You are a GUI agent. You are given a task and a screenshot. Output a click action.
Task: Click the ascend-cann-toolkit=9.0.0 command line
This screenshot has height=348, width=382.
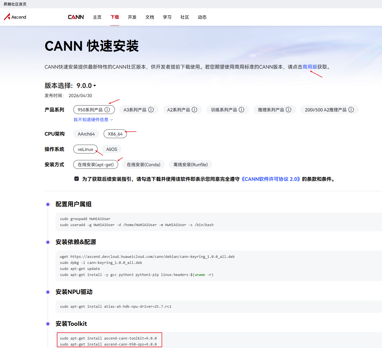[108, 338]
